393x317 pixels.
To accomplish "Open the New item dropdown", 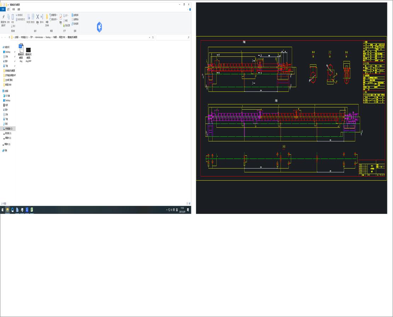I will coord(54,15).
